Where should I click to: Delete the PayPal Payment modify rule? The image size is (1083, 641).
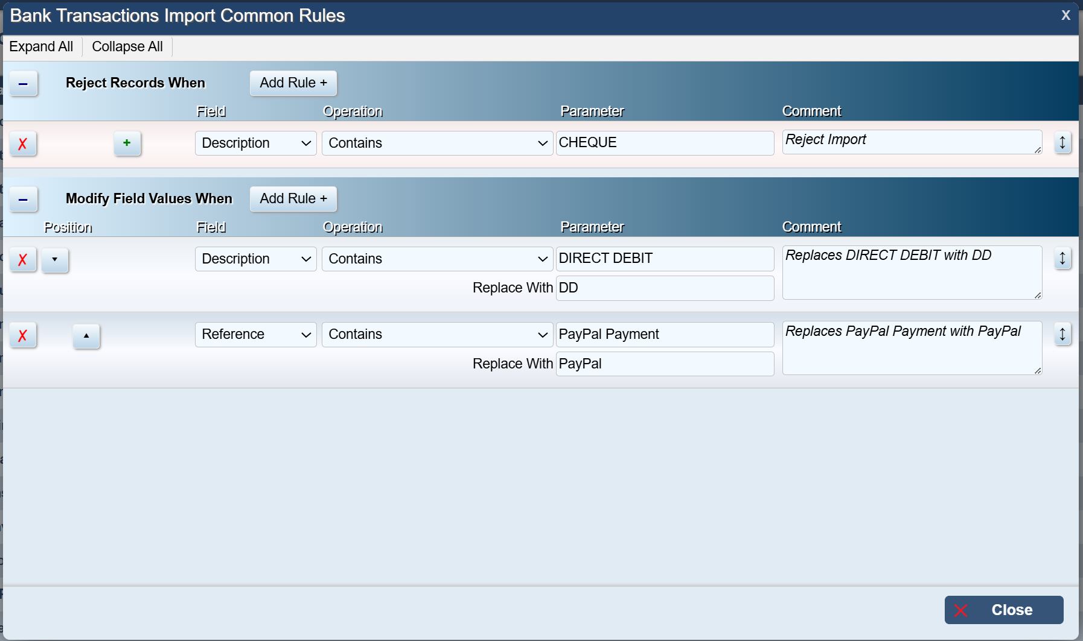[23, 335]
